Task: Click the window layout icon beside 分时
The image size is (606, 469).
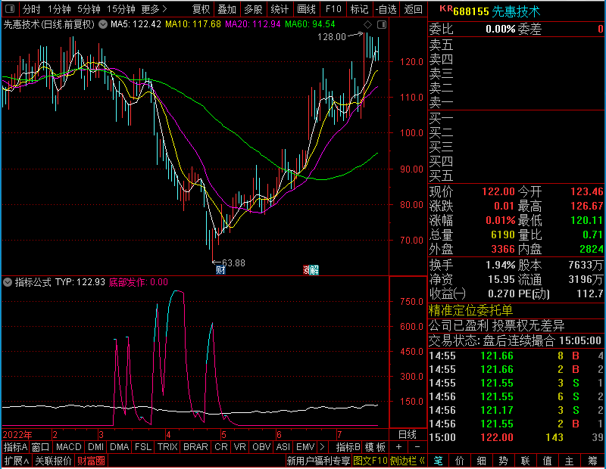Action: click(10, 8)
